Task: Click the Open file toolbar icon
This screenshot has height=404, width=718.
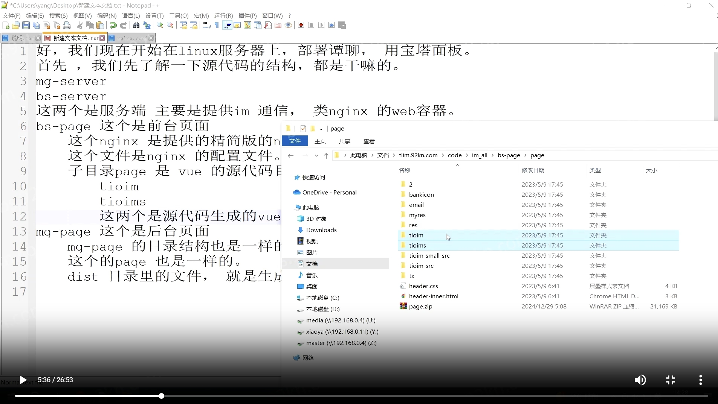Action: (x=16, y=25)
